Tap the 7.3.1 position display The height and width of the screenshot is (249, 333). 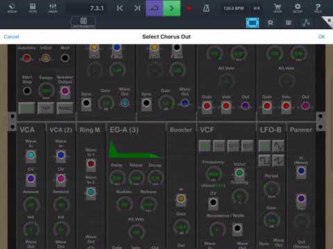96,8
